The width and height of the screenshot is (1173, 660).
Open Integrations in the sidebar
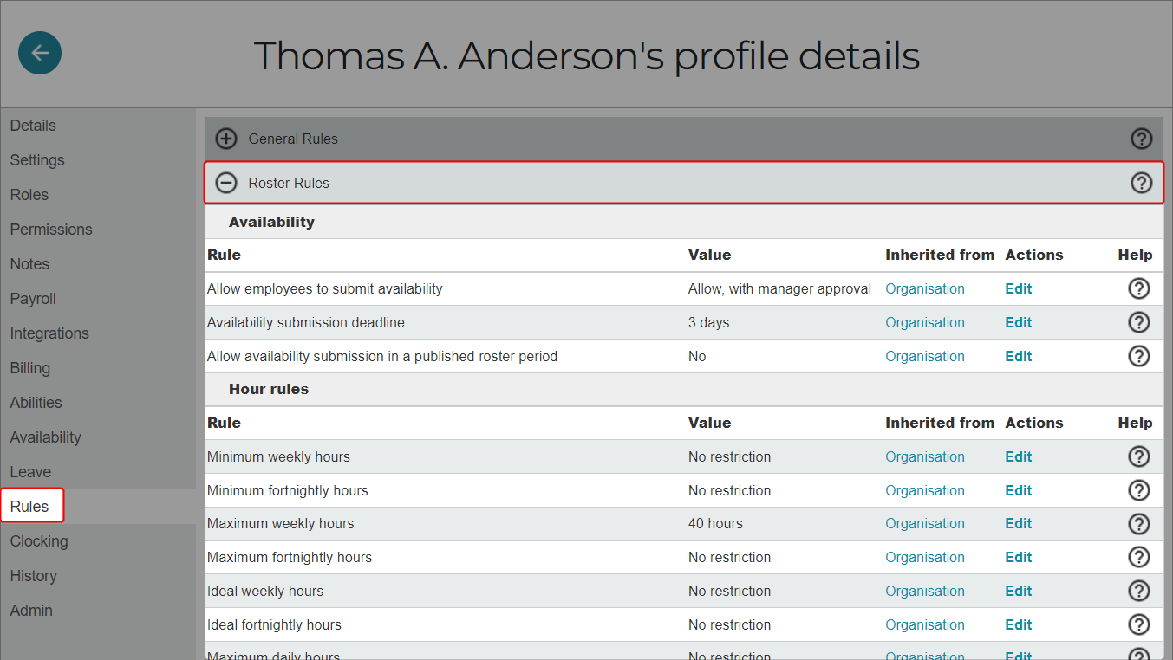tap(49, 333)
